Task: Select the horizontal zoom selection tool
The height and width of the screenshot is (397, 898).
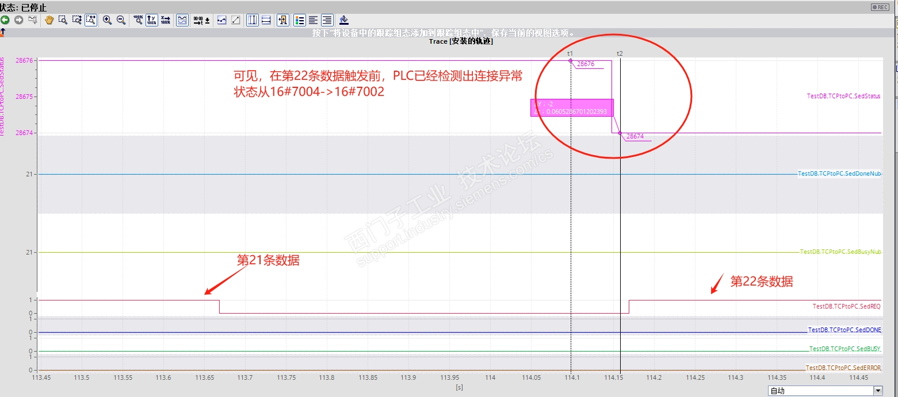Action: tap(77, 20)
